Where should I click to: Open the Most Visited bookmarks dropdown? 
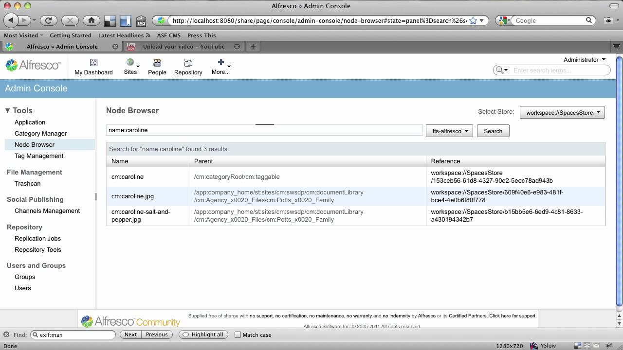pyautogui.click(x=23, y=35)
